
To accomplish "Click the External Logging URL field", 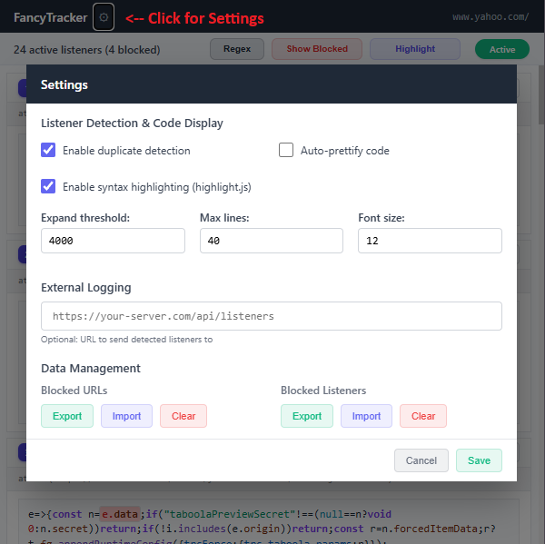I will click(272, 316).
